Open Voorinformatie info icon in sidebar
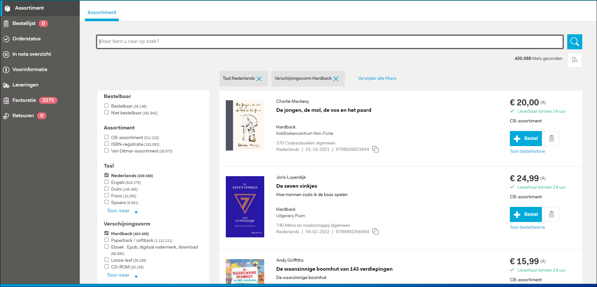 6,70
